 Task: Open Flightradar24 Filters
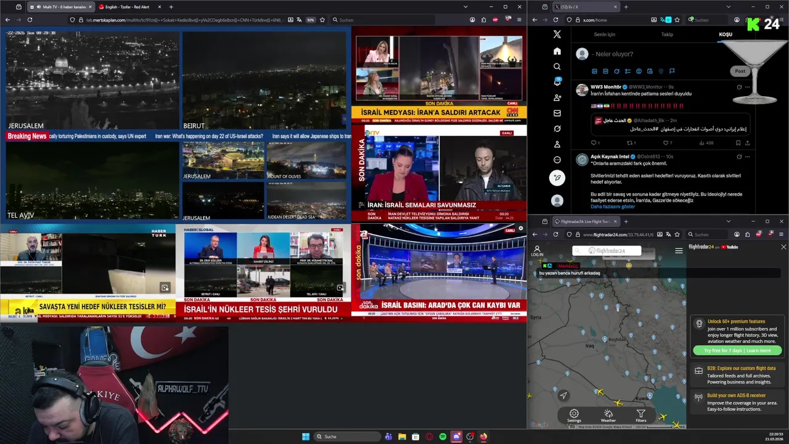(641, 416)
